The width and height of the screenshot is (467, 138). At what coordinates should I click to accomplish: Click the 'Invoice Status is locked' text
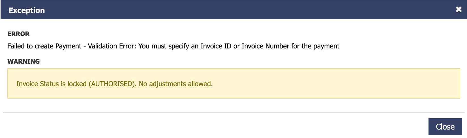coord(52,84)
